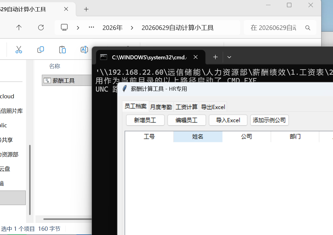Viewport: 333px width, 235px height.
Task: Cut the selected file with scissors icon
Action: coord(19,50)
